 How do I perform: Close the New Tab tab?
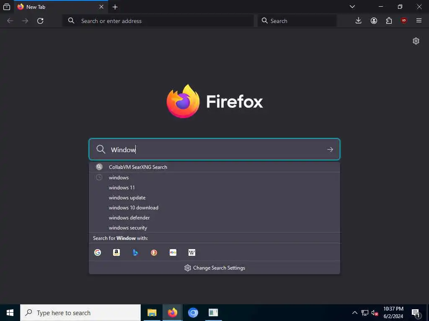tap(101, 7)
